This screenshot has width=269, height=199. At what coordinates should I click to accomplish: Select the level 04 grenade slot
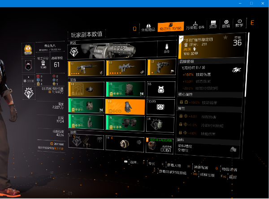tap(160, 124)
